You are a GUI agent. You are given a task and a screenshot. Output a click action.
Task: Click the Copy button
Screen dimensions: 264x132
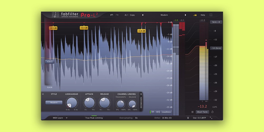132,15
